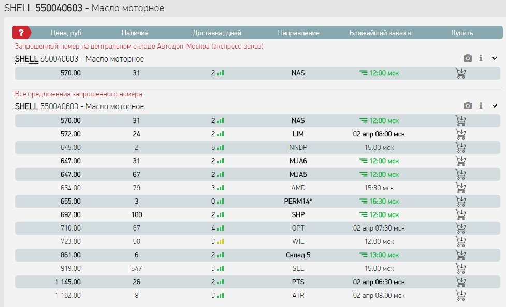Select the stock quantity 100 cell

coord(137,214)
